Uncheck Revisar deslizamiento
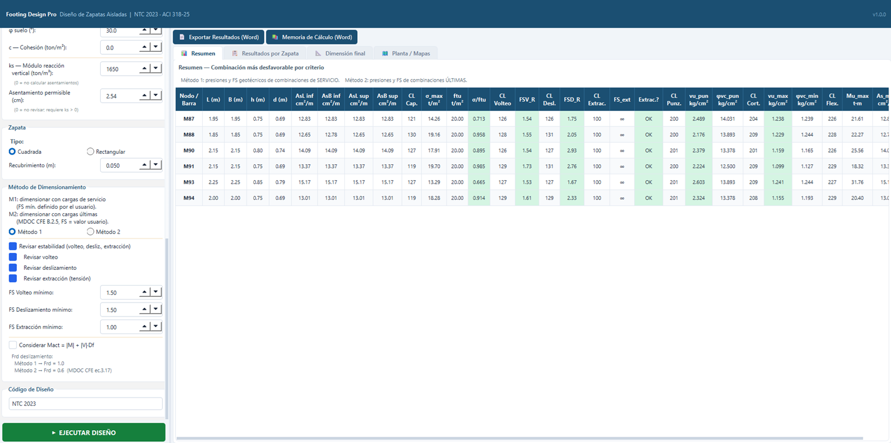The width and height of the screenshot is (891, 443). click(x=13, y=268)
